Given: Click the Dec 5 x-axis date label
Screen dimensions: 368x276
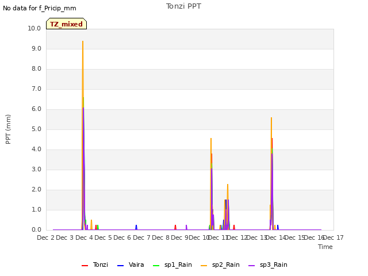Looking at the screenshot, I should [103, 237].
